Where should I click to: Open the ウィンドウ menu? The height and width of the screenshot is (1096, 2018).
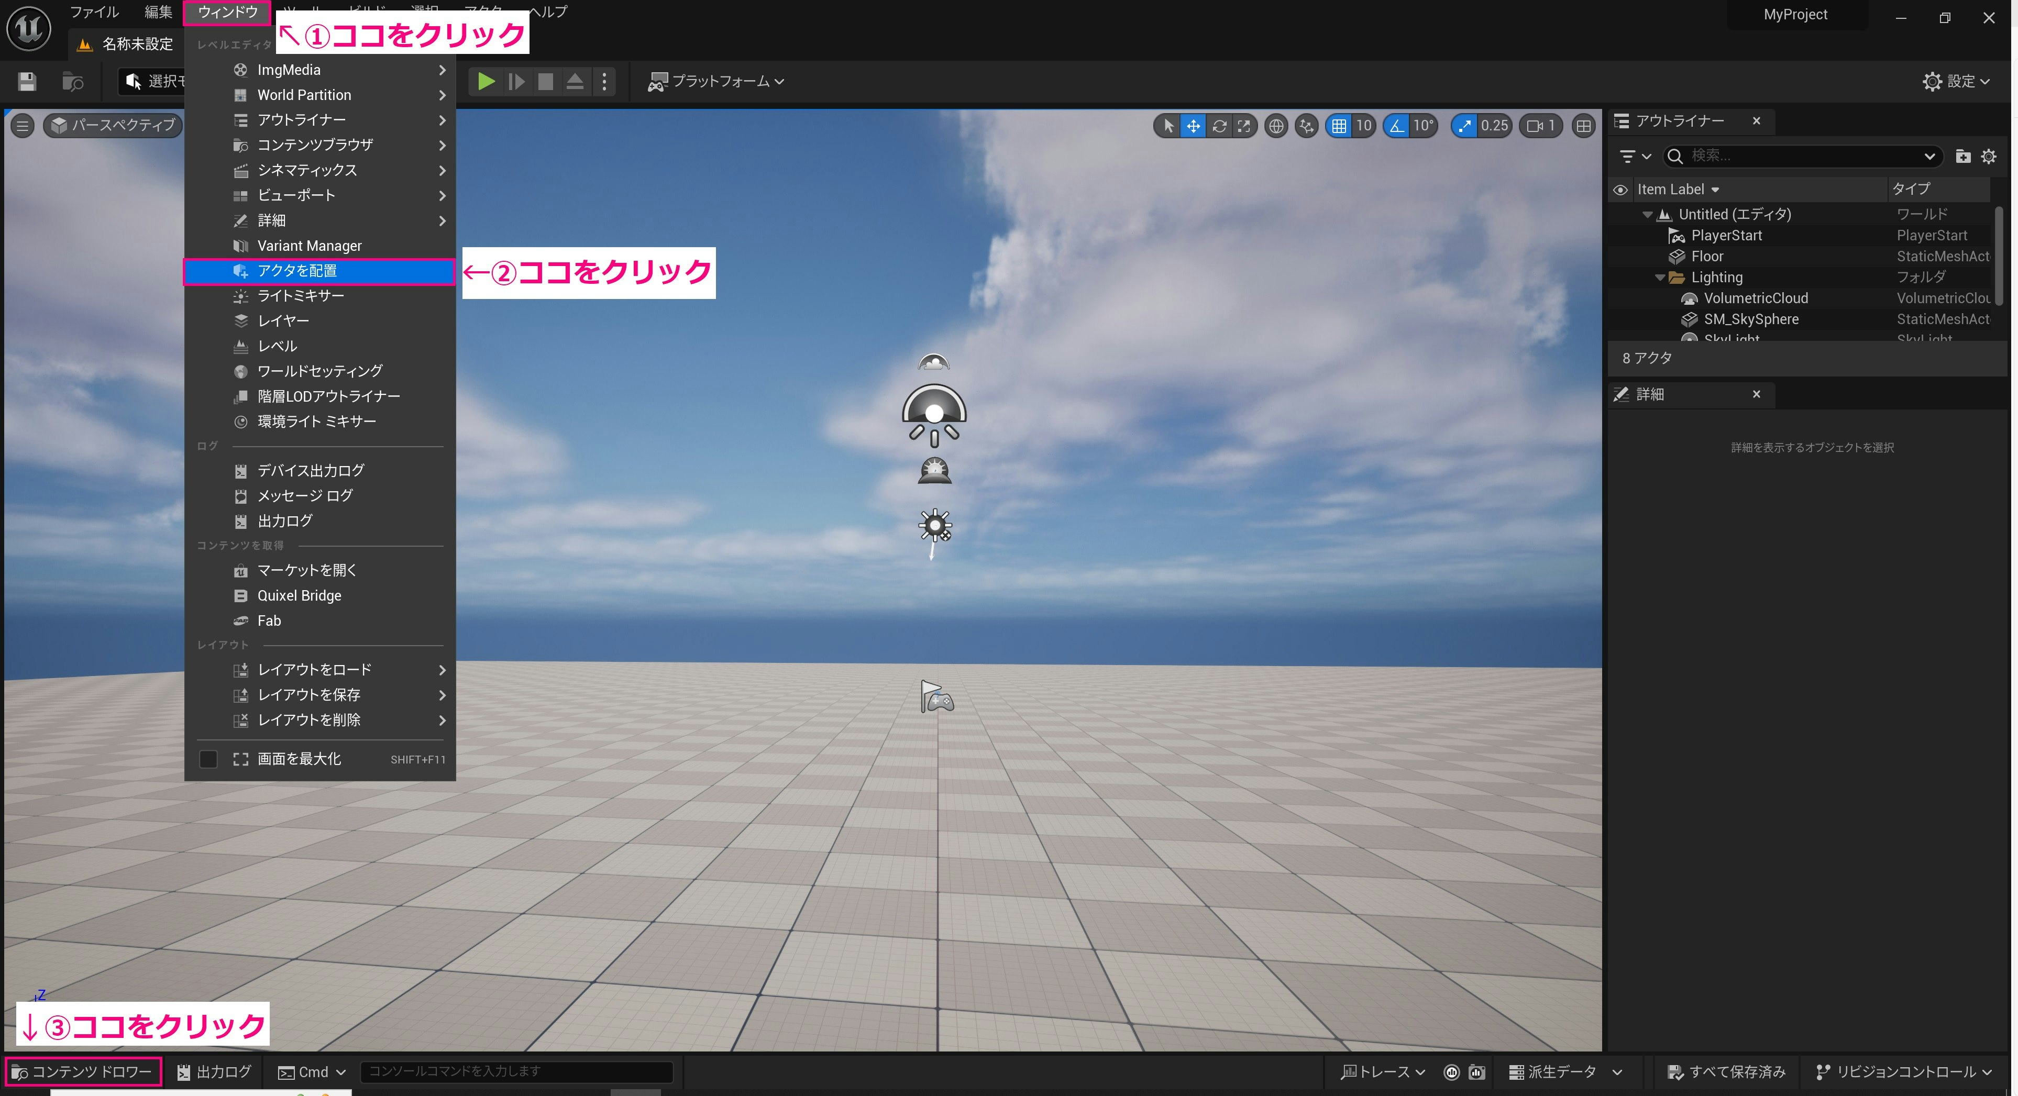pyautogui.click(x=226, y=13)
